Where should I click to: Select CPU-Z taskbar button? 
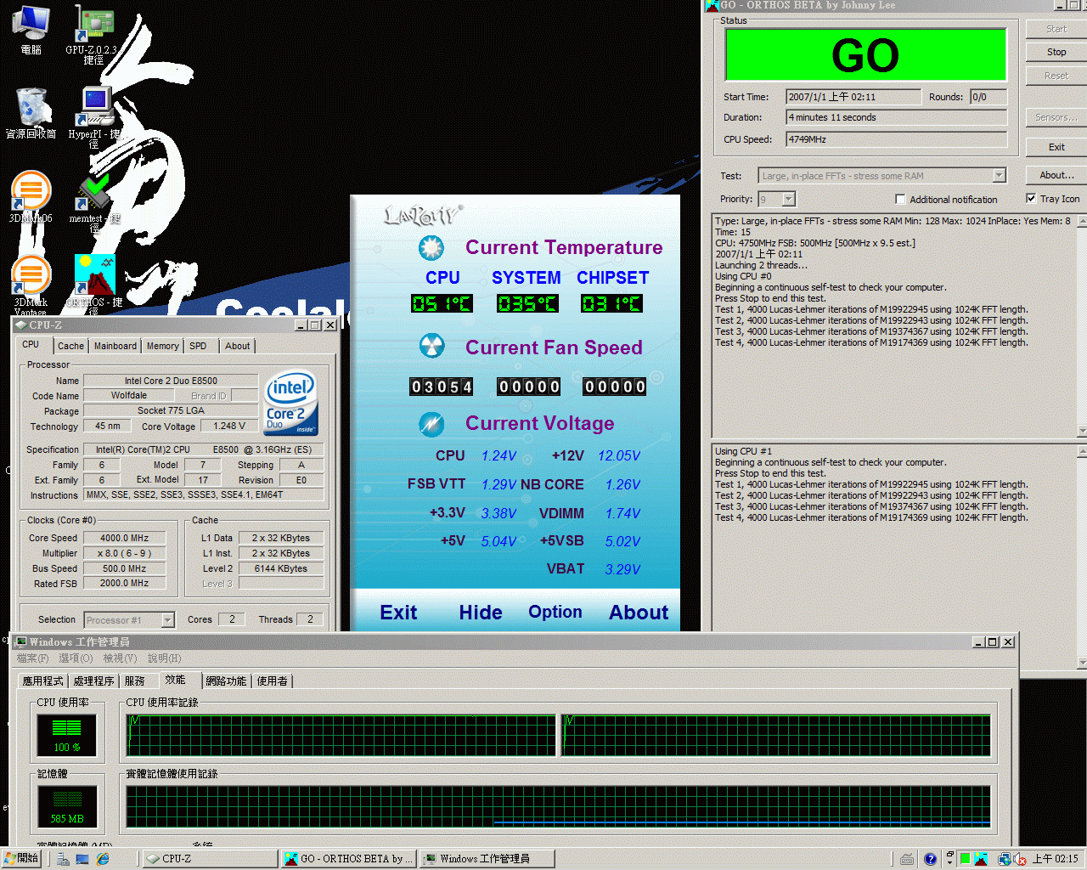(209, 859)
